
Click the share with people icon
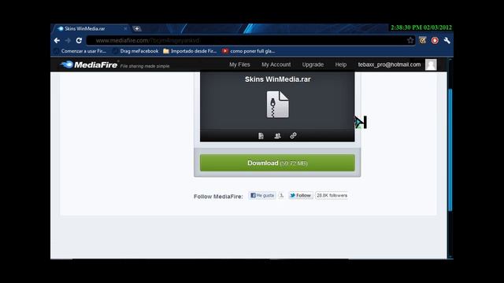click(277, 136)
